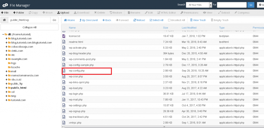Expand the blog.tutorial.com folder
The width and height of the screenshot is (264, 128).
[6, 38]
